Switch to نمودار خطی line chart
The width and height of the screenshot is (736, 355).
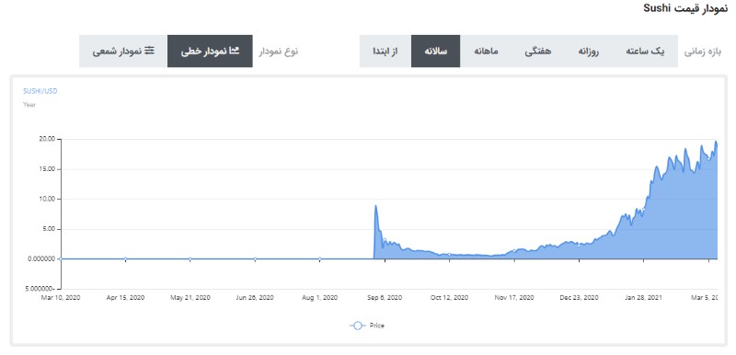[x=210, y=52]
